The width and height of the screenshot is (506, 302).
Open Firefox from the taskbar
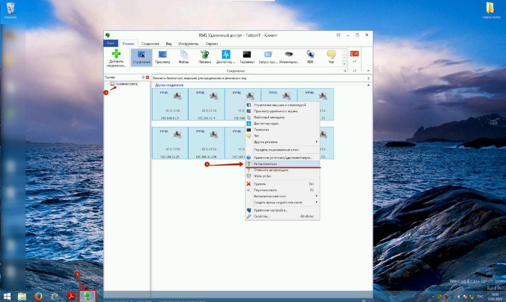coord(38,296)
